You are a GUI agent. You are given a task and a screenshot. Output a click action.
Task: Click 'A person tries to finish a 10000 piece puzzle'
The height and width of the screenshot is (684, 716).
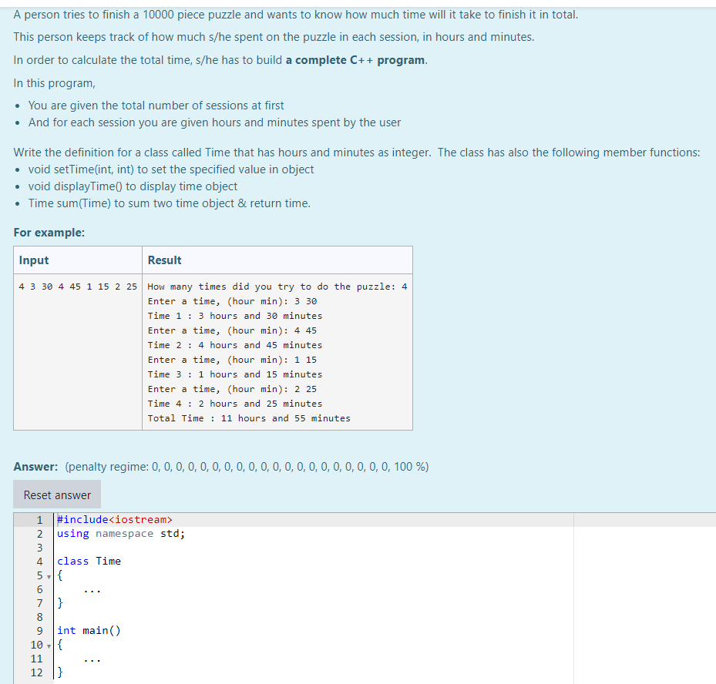pos(295,15)
